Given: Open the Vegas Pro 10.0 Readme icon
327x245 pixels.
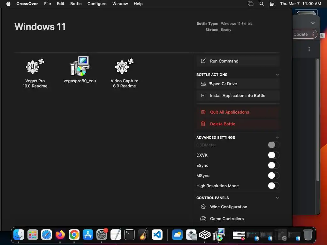Looking at the screenshot, I should [35, 66].
